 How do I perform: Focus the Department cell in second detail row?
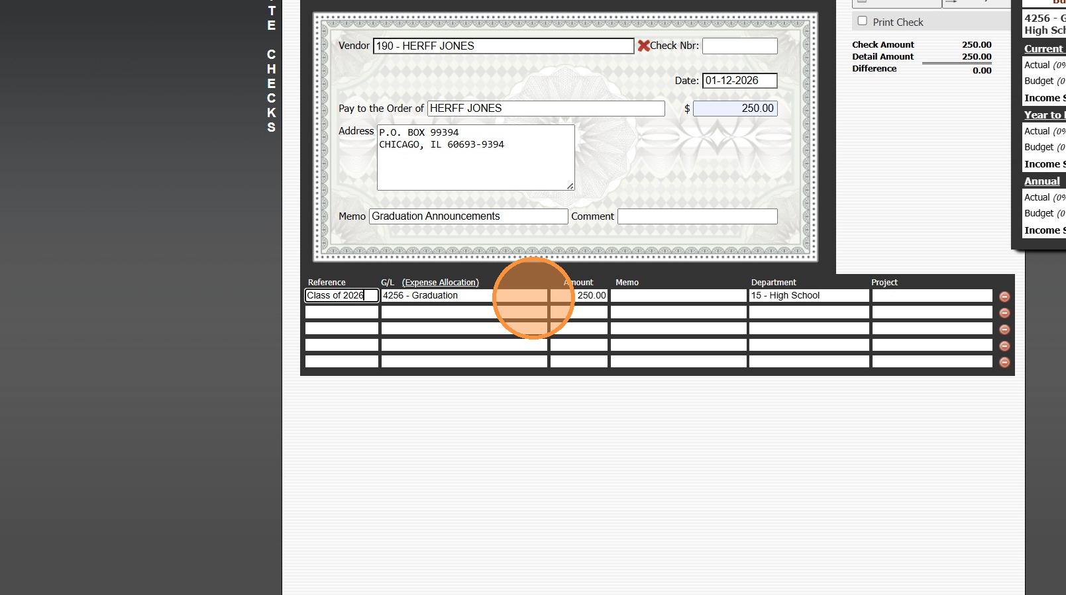(809, 312)
